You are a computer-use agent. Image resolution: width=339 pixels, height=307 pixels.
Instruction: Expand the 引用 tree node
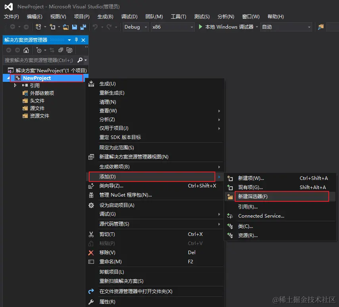tap(15, 85)
